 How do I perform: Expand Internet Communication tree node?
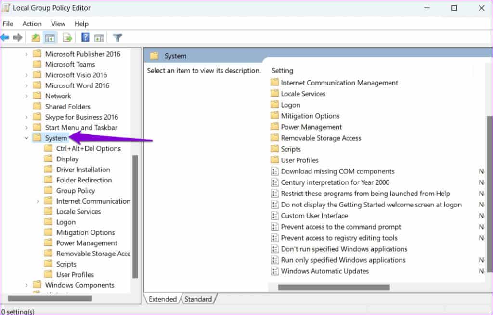pos(38,201)
